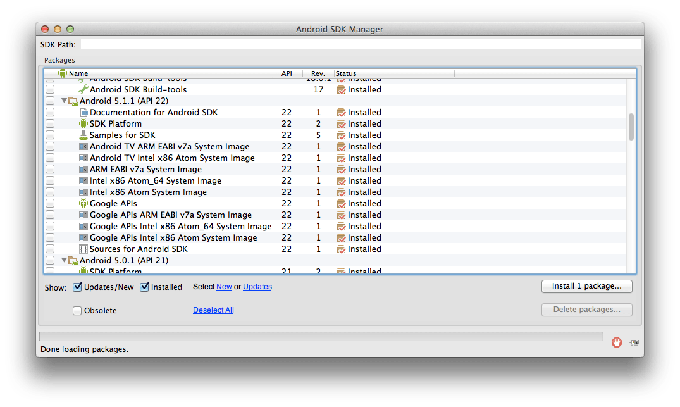Check the Android 5.1.1 (API 22) group checkbox
Viewport: 680px width, 407px height.
click(50, 101)
